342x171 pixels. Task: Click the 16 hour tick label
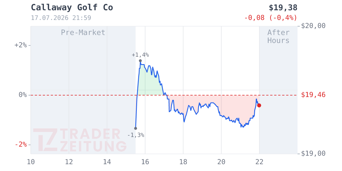pos(145,162)
